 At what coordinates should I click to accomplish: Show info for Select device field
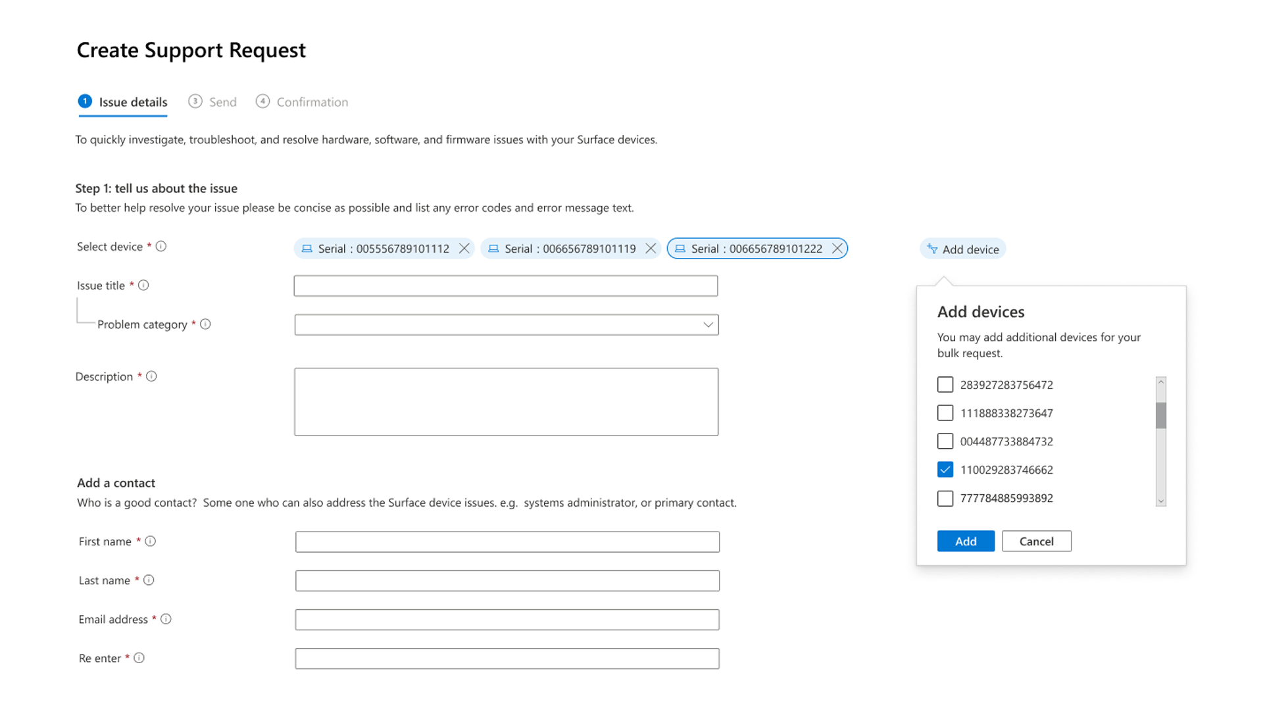(161, 246)
